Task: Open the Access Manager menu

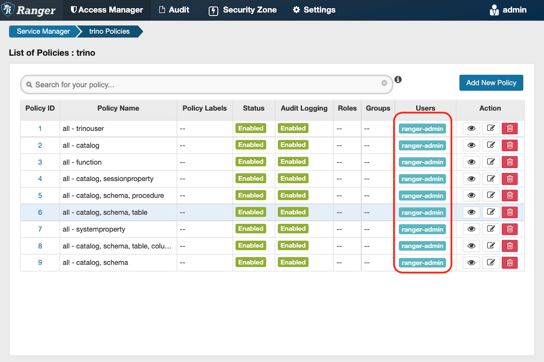Action: click(107, 10)
